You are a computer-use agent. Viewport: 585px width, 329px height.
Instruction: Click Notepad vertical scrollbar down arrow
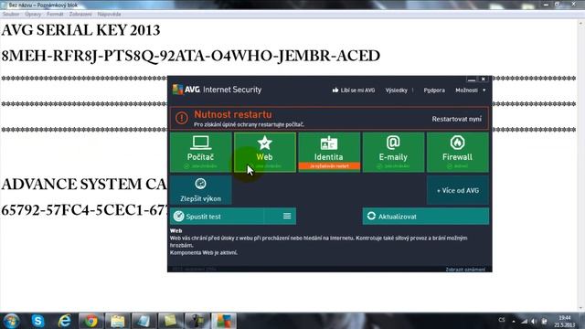[x=581, y=309]
